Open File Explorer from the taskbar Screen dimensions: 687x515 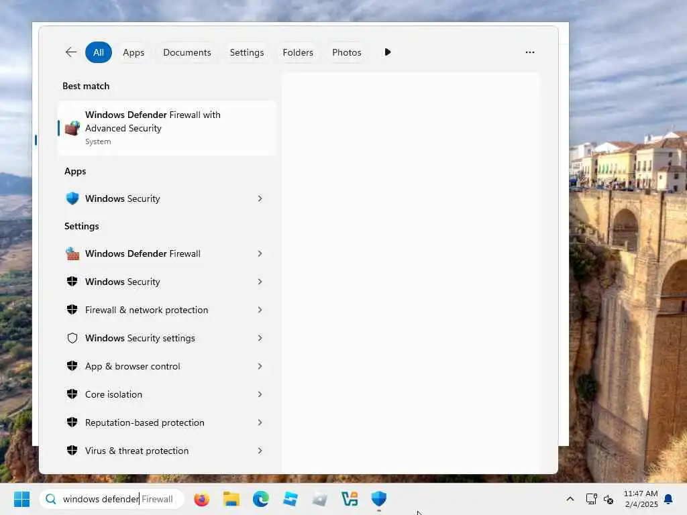(231, 499)
